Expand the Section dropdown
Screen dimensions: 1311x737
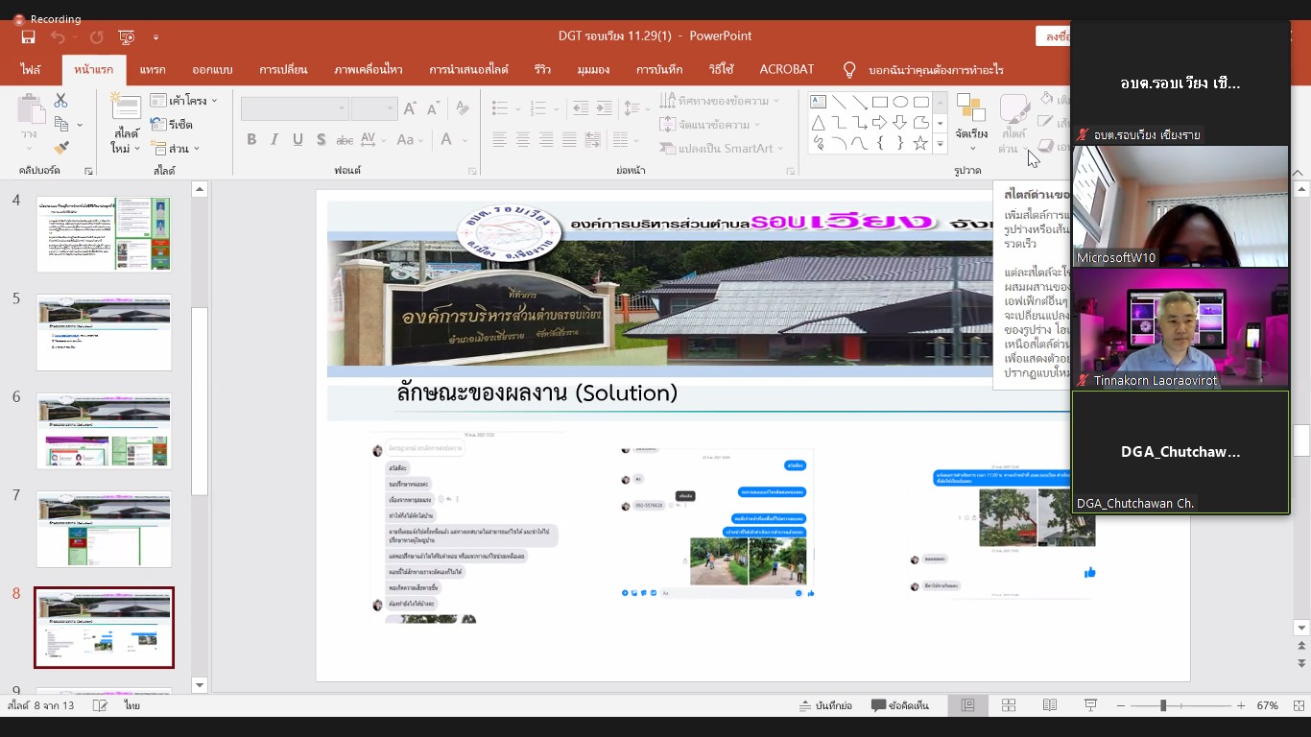pos(176,149)
